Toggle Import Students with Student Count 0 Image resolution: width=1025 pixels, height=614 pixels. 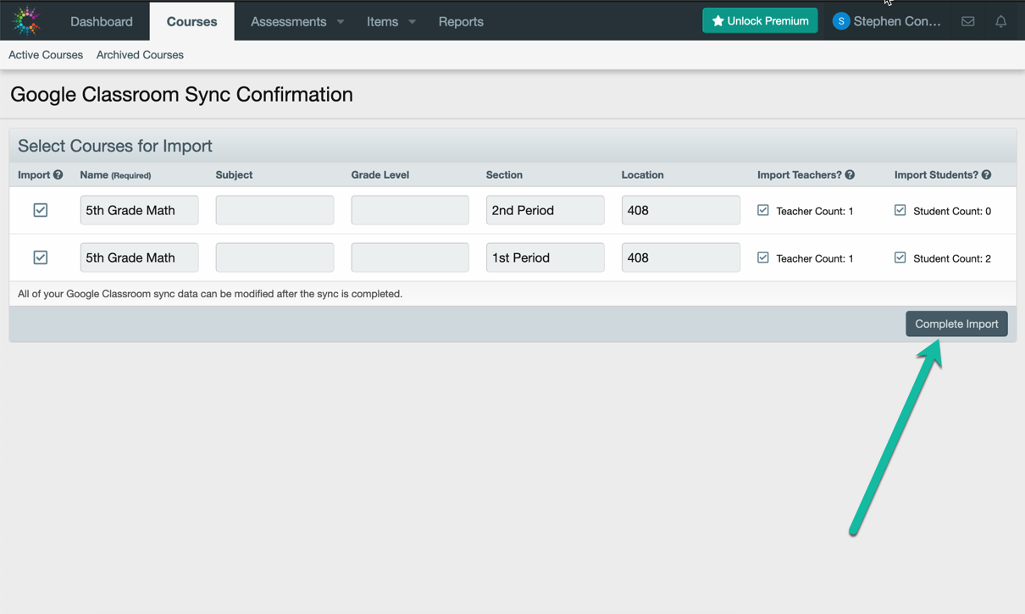pos(900,210)
